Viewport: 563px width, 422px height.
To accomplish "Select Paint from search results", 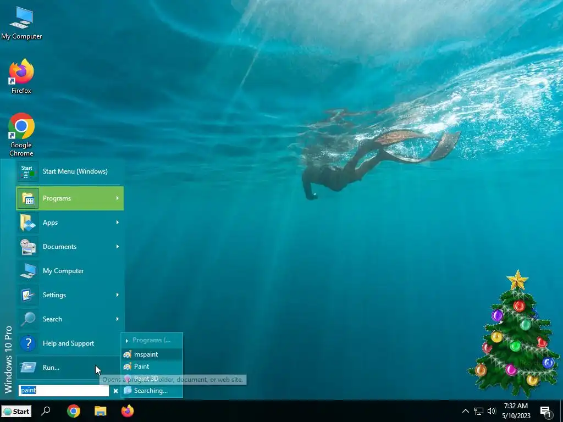I will click(x=152, y=367).
